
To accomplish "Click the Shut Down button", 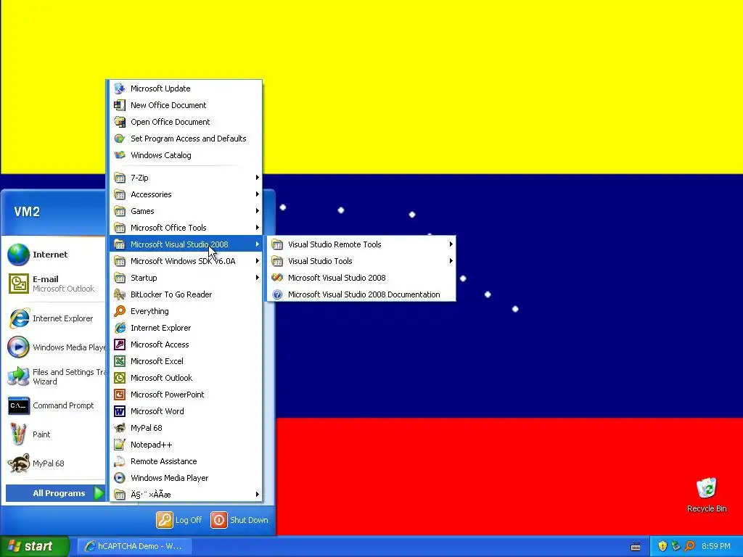I will click(239, 519).
